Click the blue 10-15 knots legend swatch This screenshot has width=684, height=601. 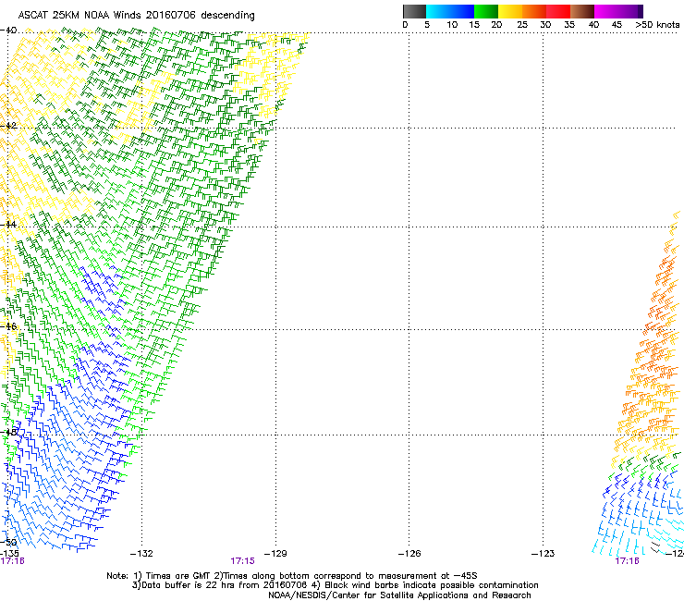[x=462, y=11]
